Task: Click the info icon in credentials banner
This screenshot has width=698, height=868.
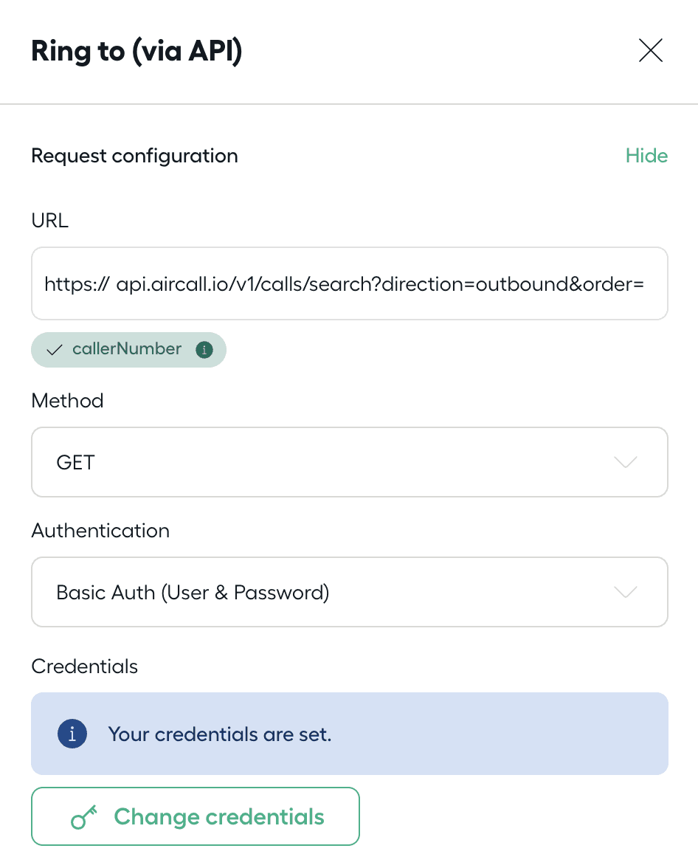Action: click(x=72, y=734)
